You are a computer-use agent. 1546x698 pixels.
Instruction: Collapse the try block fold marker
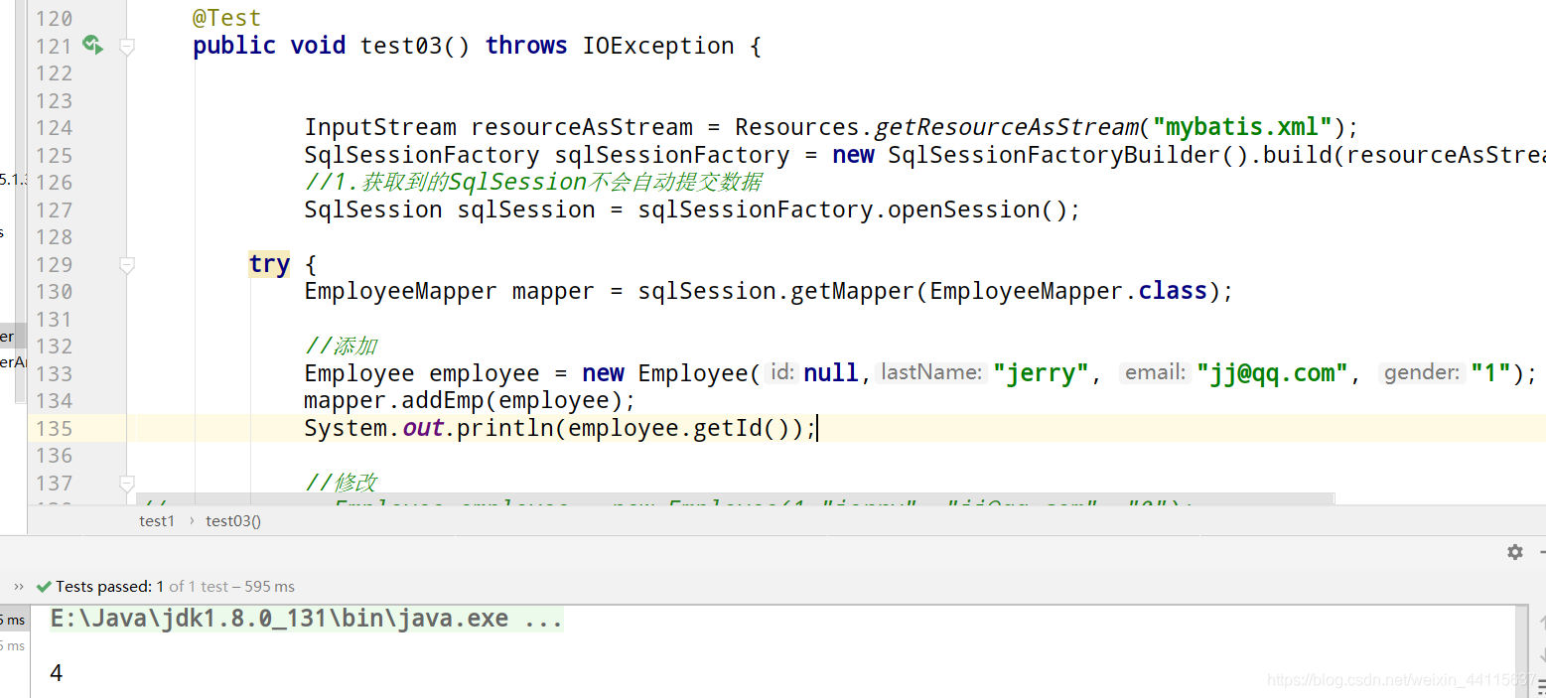126,265
